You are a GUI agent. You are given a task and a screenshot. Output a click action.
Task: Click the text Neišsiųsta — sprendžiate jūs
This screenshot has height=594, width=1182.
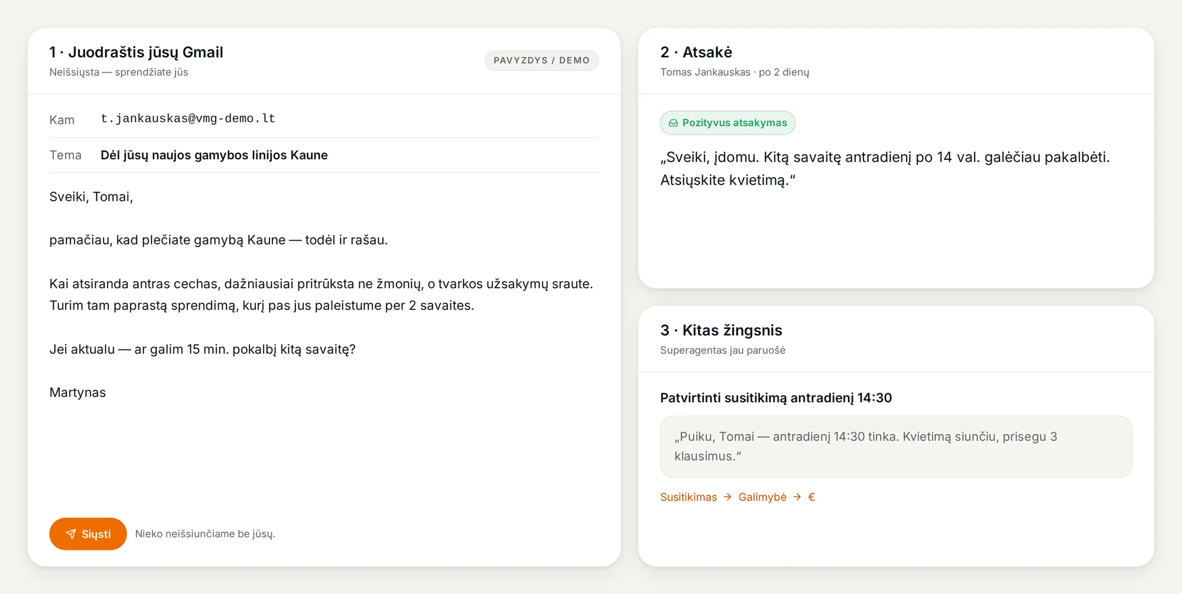(x=119, y=72)
